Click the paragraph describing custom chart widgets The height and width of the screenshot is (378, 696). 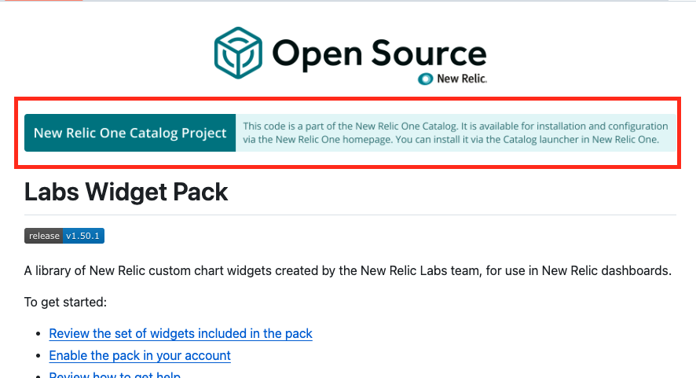tap(347, 270)
